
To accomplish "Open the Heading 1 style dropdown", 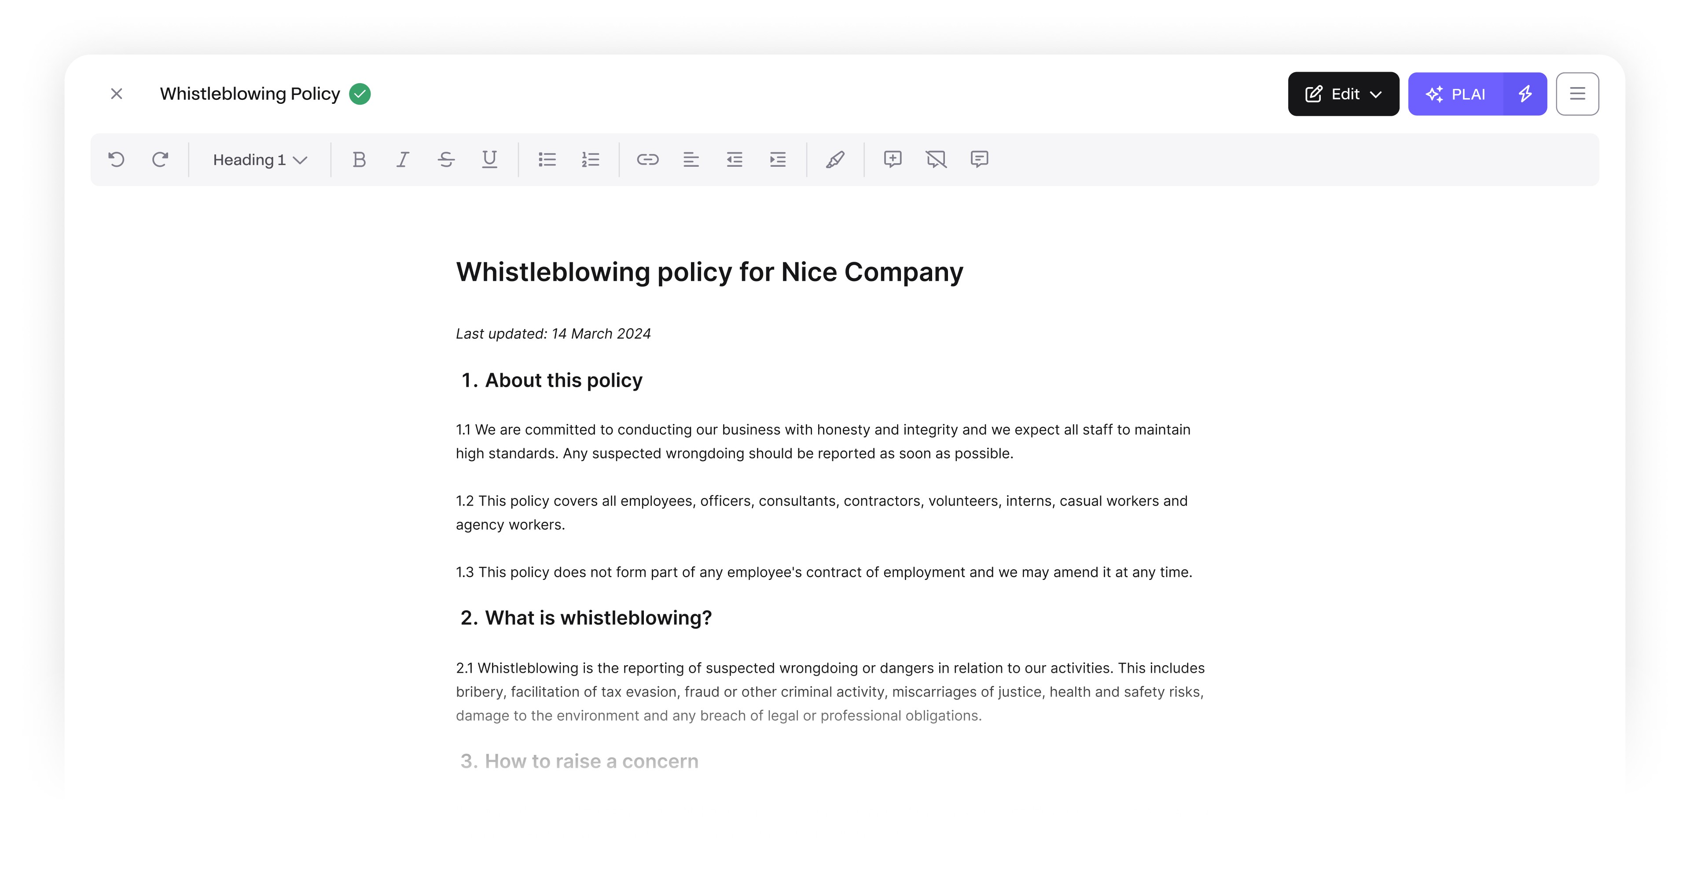I will pos(260,159).
